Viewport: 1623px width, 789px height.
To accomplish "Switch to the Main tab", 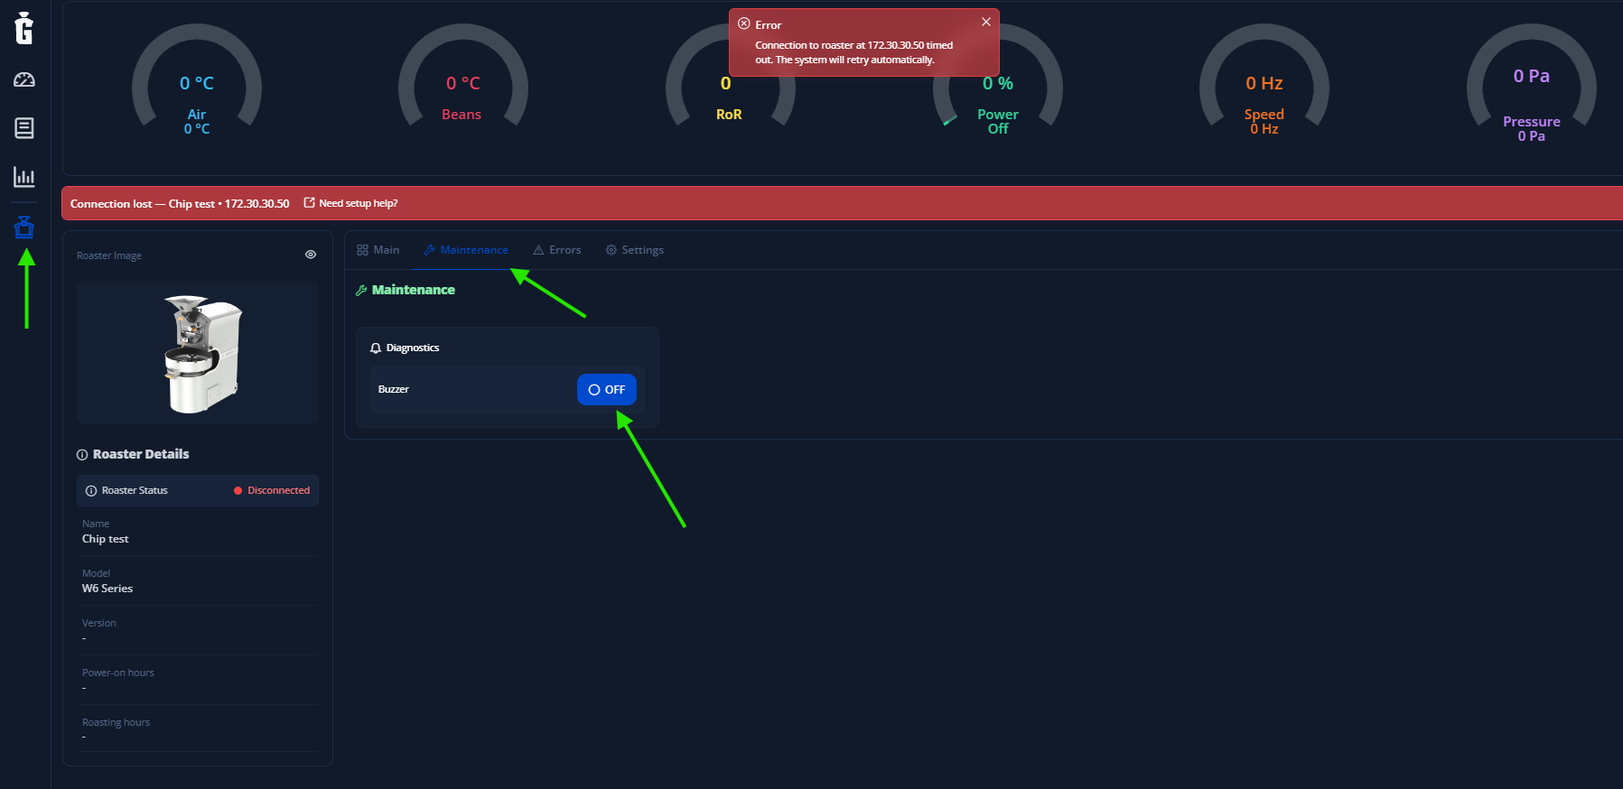I will (378, 250).
